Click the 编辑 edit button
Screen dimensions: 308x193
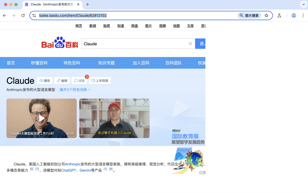(62, 81)
